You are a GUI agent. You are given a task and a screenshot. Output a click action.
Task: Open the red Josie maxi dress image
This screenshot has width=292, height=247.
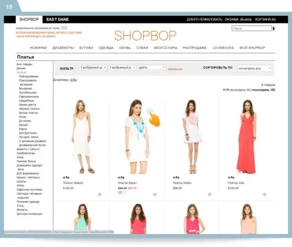pyautogui.click(x=247, y=137)
